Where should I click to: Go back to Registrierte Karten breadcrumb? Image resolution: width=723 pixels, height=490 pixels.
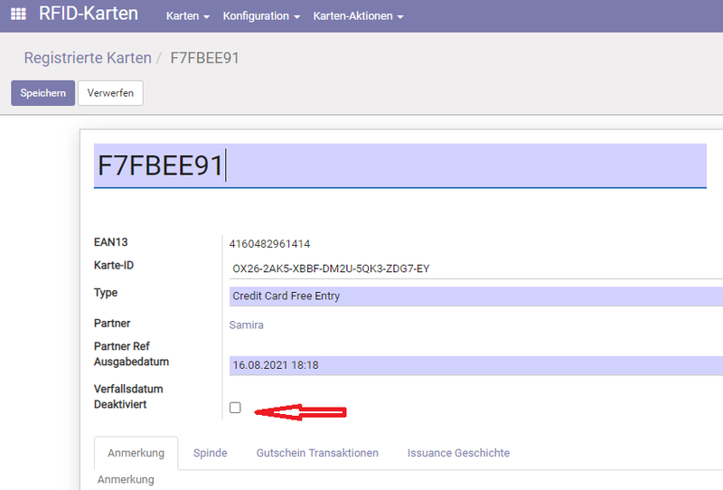click(88, 58)
